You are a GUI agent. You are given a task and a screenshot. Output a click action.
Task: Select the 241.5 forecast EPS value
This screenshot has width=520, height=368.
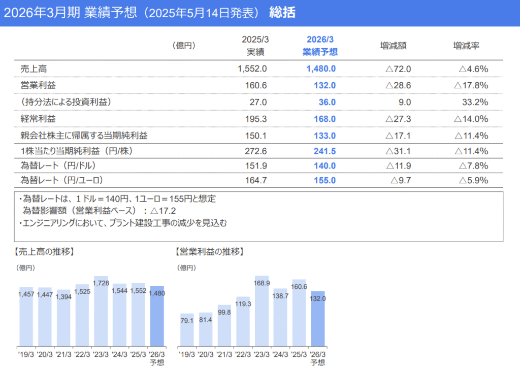coord(324,151)
